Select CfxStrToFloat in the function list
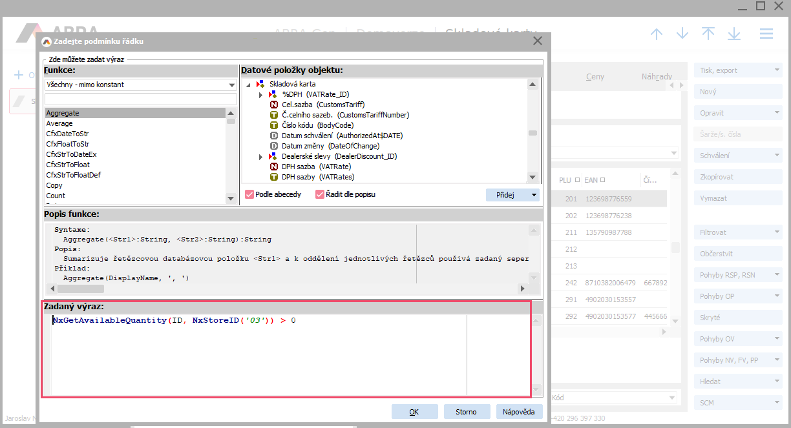The width and height of the screenshot is (791, 428). (x=135, y=165)
